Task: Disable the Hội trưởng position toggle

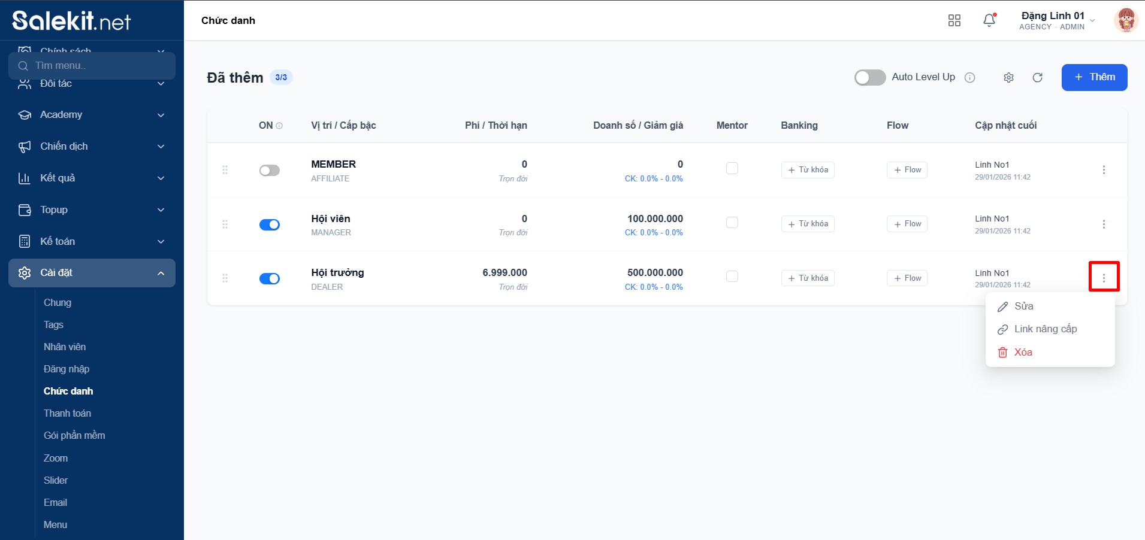Action: [270, 279]
